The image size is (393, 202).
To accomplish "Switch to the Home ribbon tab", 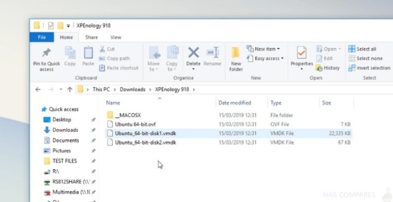I will click(66, 37).
